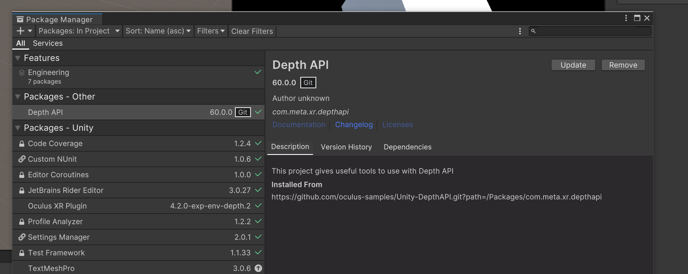
Task: Switch to the All tab
Action: tap(21, 43)
